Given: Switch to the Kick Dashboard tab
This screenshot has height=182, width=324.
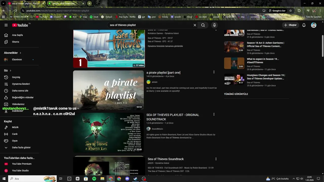Looking at the screenshot, I should point(66,4).
